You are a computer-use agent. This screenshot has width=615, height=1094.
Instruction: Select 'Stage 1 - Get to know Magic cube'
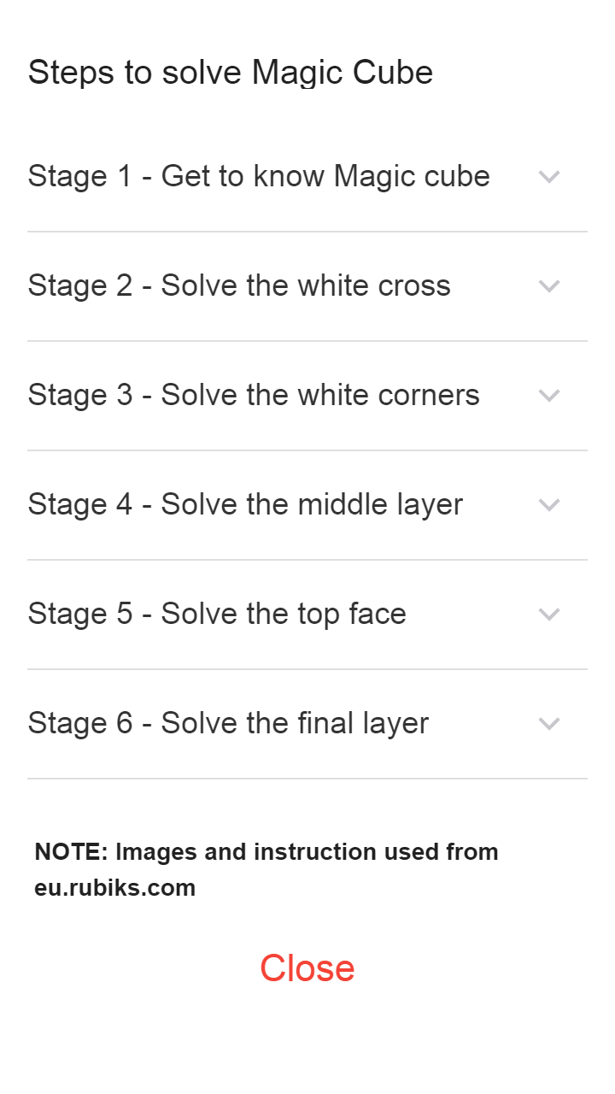(259, 176)
